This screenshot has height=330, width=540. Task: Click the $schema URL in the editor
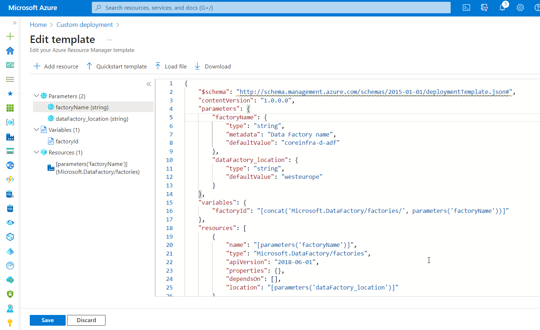374,92
